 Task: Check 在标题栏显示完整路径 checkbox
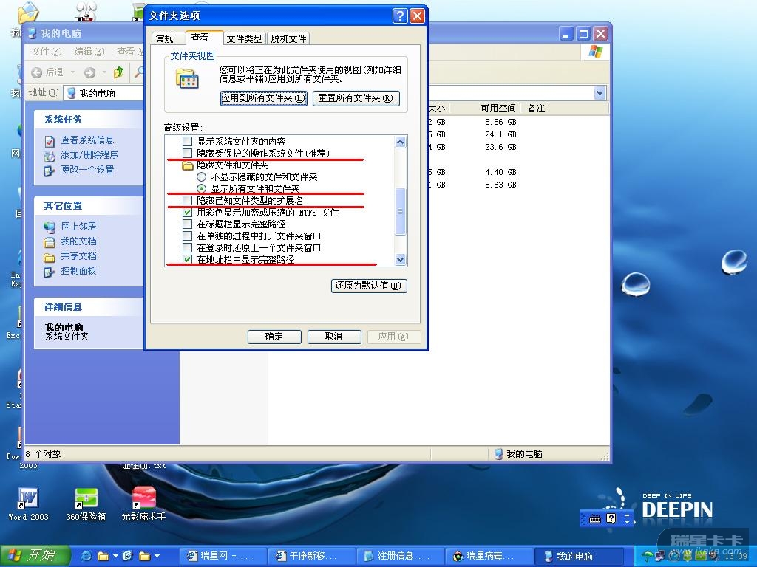pos(187,224)
